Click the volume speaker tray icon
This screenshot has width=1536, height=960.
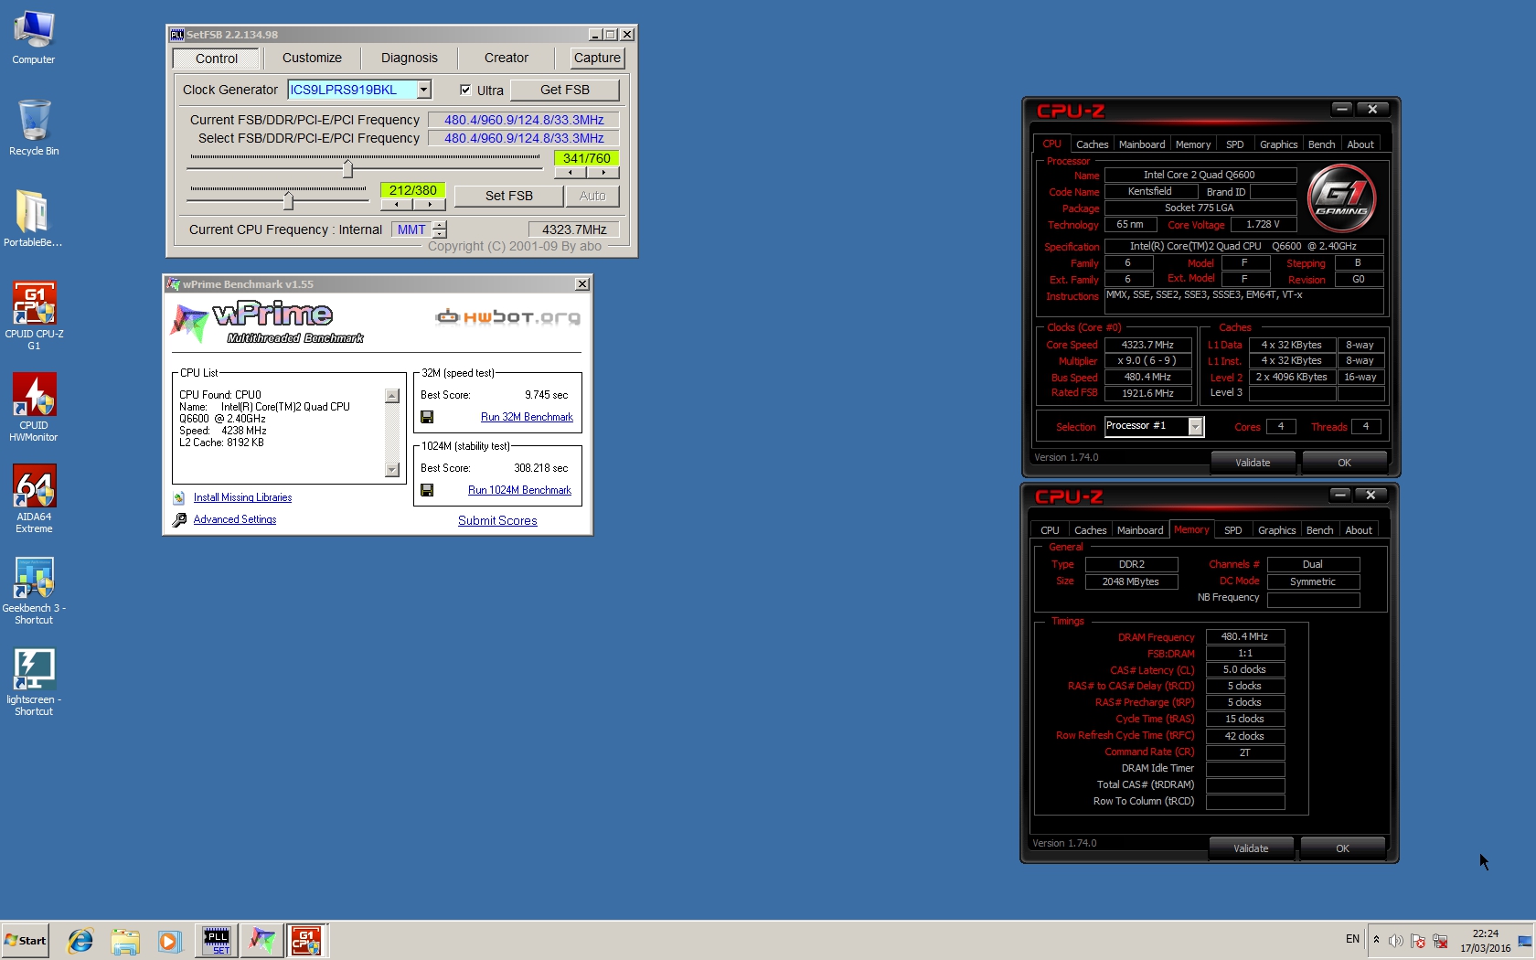1396,941
